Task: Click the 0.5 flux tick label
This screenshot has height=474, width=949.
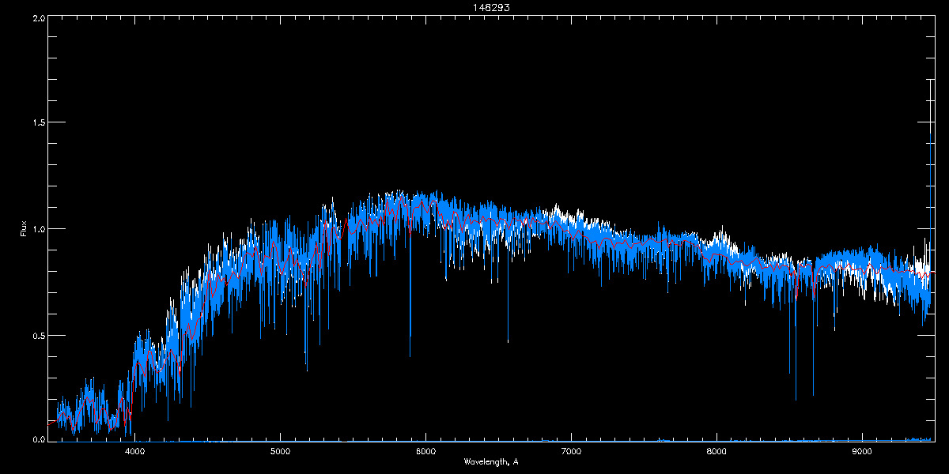Action: point(38,335)
